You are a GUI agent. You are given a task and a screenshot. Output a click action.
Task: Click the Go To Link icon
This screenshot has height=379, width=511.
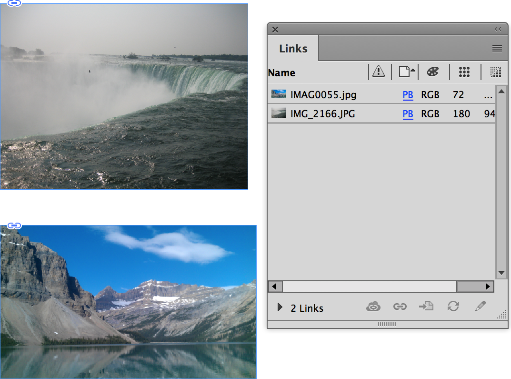click(426, 307)
